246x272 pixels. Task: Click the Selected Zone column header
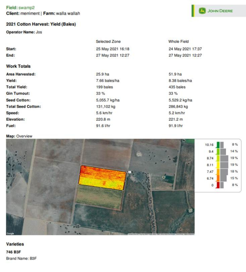[x=108, y=42]
